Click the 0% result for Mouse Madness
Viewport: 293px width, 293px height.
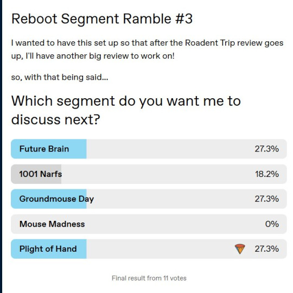point(272,224)
